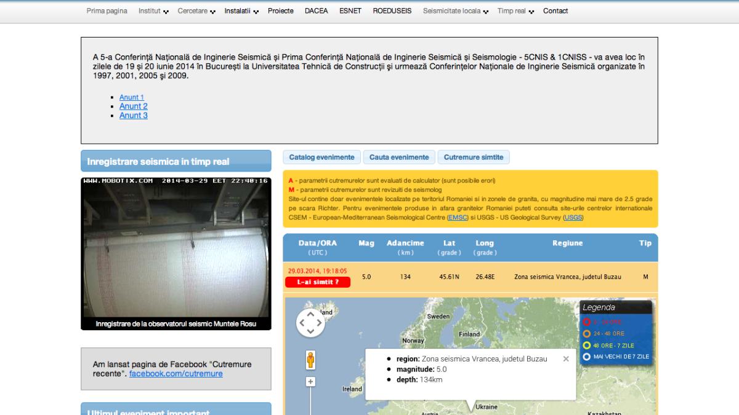Image resolution: width=739 pixels, height=415 pixels.
Task: Click the live seismograph webcam image
Action: click(176, 249)
